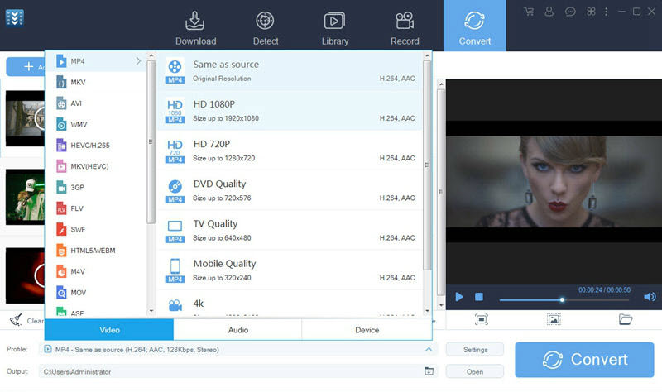Switch to the Convert tab in top bar
Viewport: 662px width, 392px height.
click(474, 26)
